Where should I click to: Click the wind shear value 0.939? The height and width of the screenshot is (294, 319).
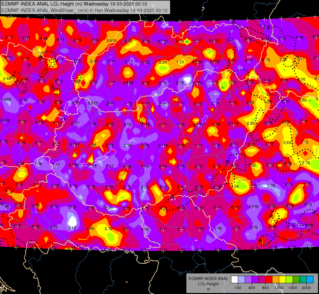[254, 207]
